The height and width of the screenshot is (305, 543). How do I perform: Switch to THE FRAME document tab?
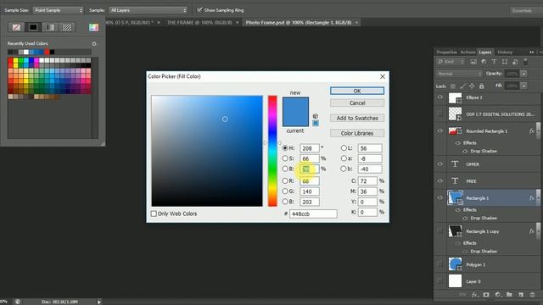pos(199,23)
